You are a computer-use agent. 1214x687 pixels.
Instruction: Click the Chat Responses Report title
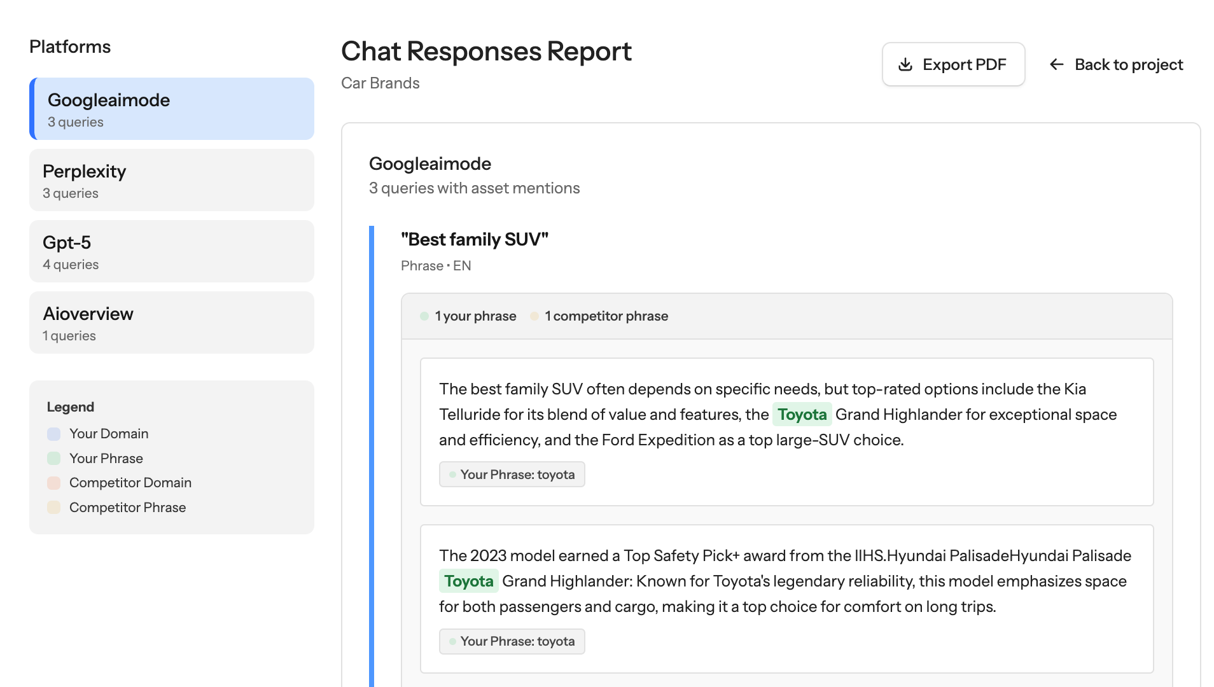click(x=486, y=52)
